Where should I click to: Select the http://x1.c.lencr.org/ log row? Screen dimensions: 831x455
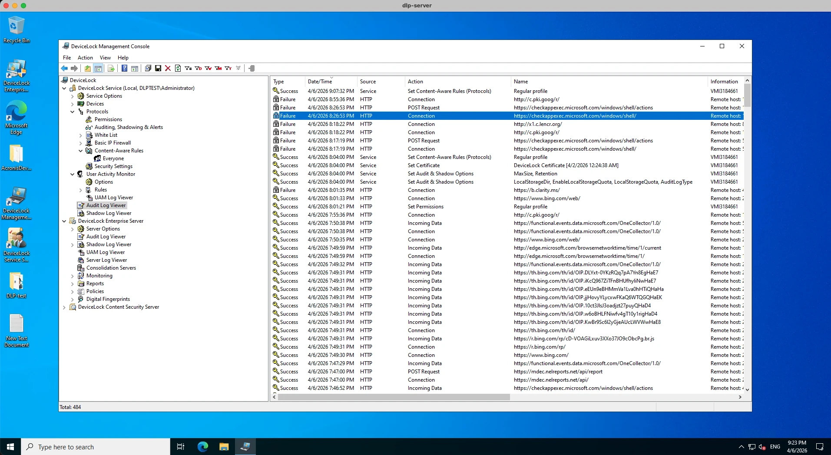pos(507,124)
